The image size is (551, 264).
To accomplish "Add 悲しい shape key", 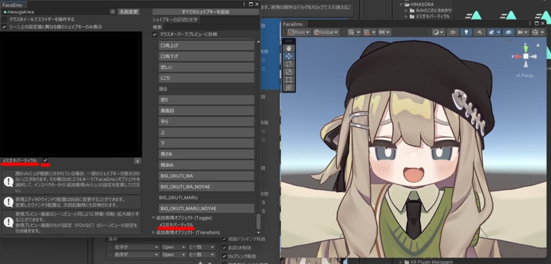I will pyautogui.click(x=206, y=67).
